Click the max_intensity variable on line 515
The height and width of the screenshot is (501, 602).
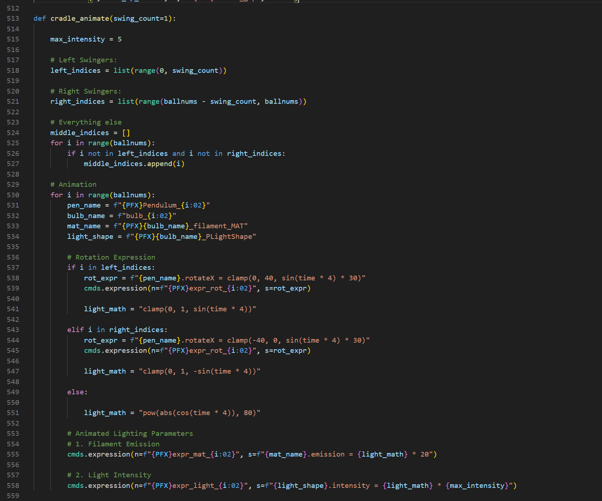coord(77,39)
